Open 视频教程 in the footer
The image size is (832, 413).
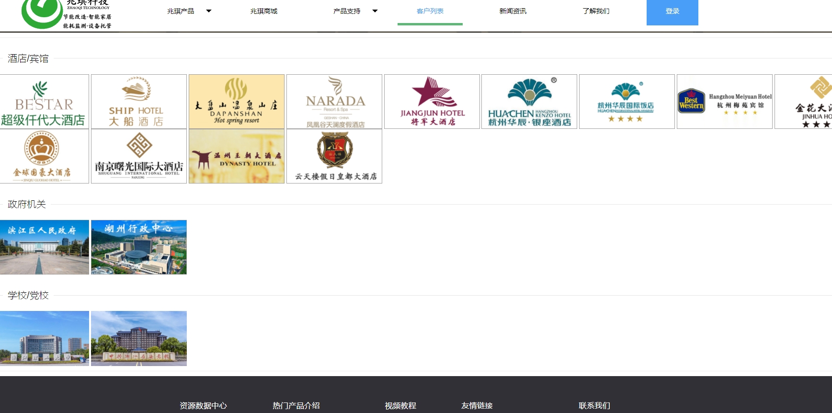(400, 405)
